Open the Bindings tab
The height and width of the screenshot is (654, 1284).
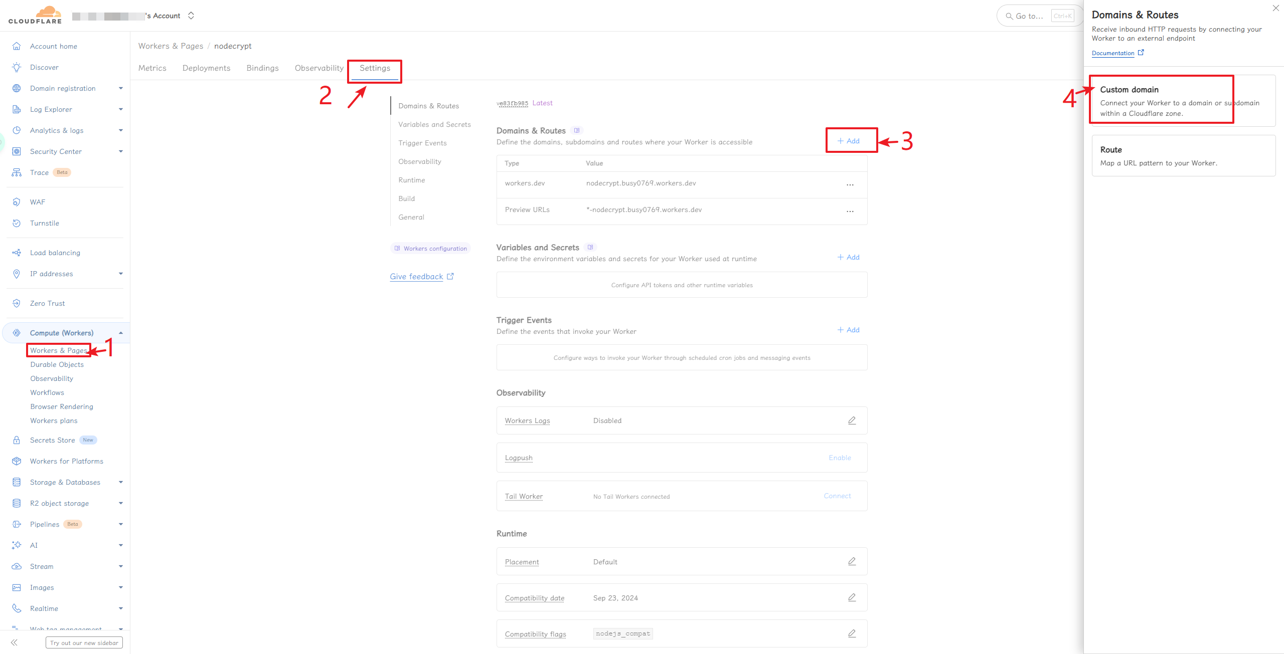(262, 68)
